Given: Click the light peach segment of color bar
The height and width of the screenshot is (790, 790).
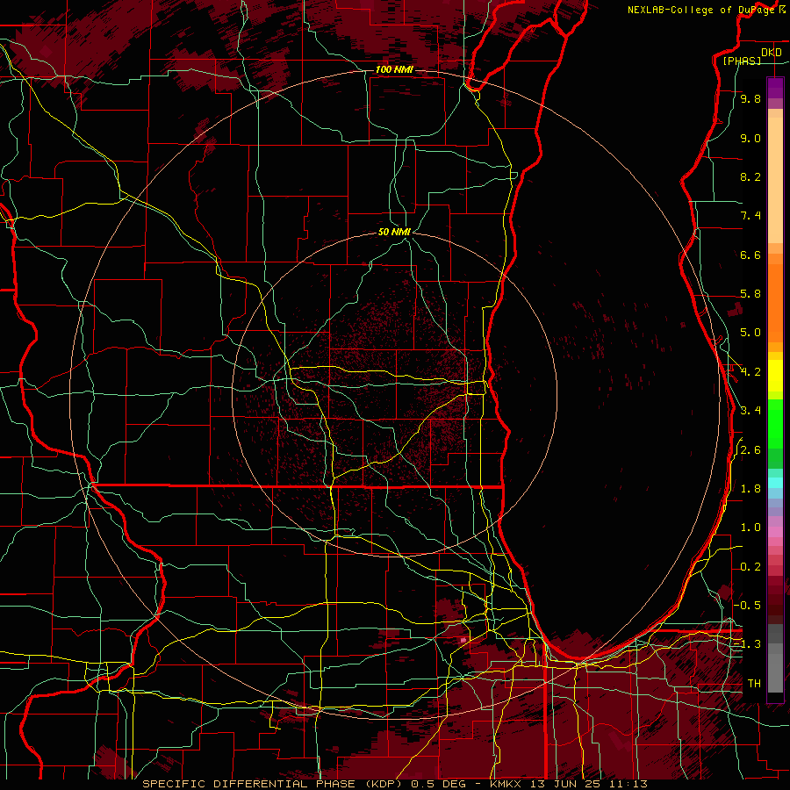Looking at the screenshot, I should coord(775,180).
